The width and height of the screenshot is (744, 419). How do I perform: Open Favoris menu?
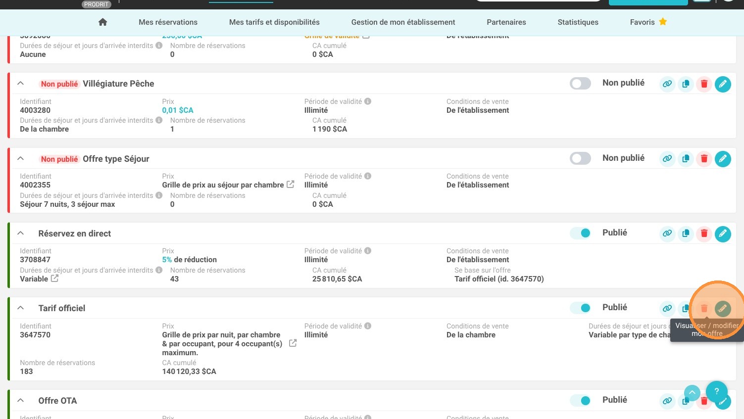642,22
